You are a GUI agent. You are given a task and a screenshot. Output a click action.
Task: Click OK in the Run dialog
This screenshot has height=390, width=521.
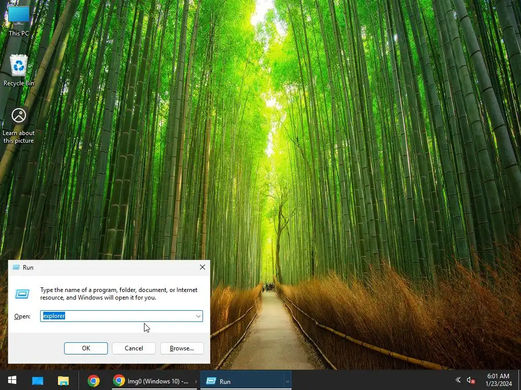[x=85, y=348]
